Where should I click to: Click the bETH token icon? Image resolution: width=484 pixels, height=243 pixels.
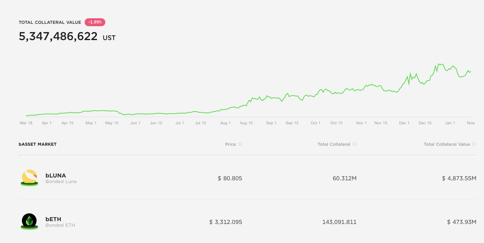29,221
